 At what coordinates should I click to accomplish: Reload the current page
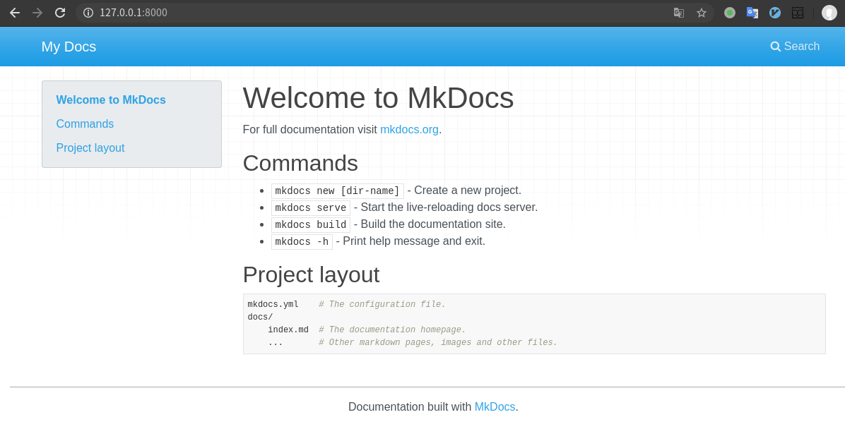point(60,13)
